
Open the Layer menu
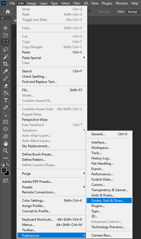[x=44, y=3]
